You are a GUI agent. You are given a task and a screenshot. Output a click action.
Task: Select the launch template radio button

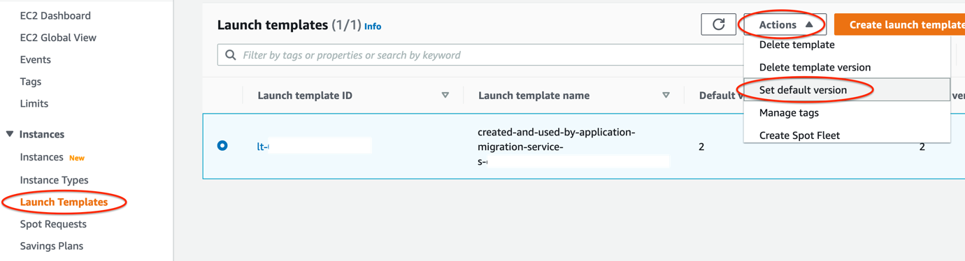pos(222,146)
